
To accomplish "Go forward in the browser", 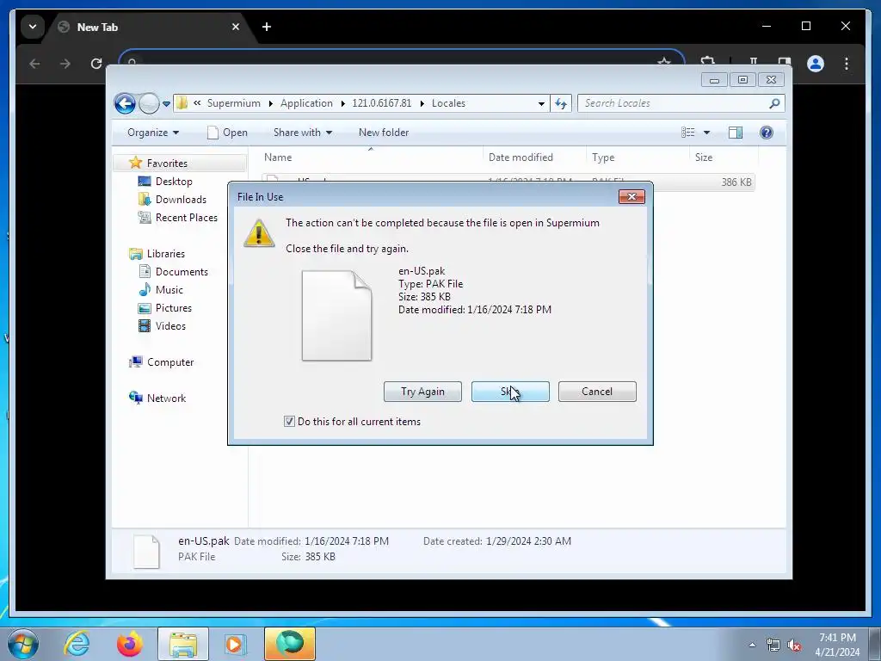I will coord(65,64).
